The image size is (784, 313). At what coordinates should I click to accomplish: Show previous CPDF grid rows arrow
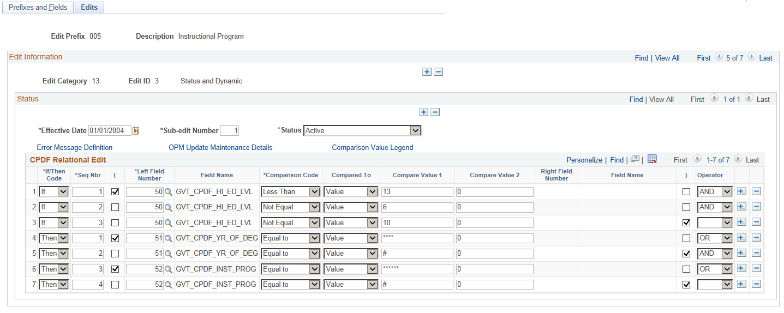[696, 159]
